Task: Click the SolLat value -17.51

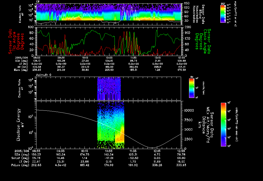Action: [109, 158]
